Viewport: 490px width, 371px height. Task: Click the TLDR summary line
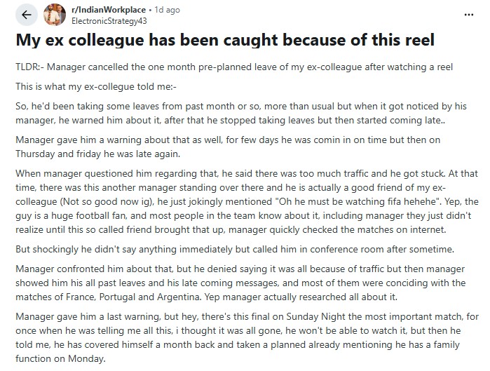[234, 67]
